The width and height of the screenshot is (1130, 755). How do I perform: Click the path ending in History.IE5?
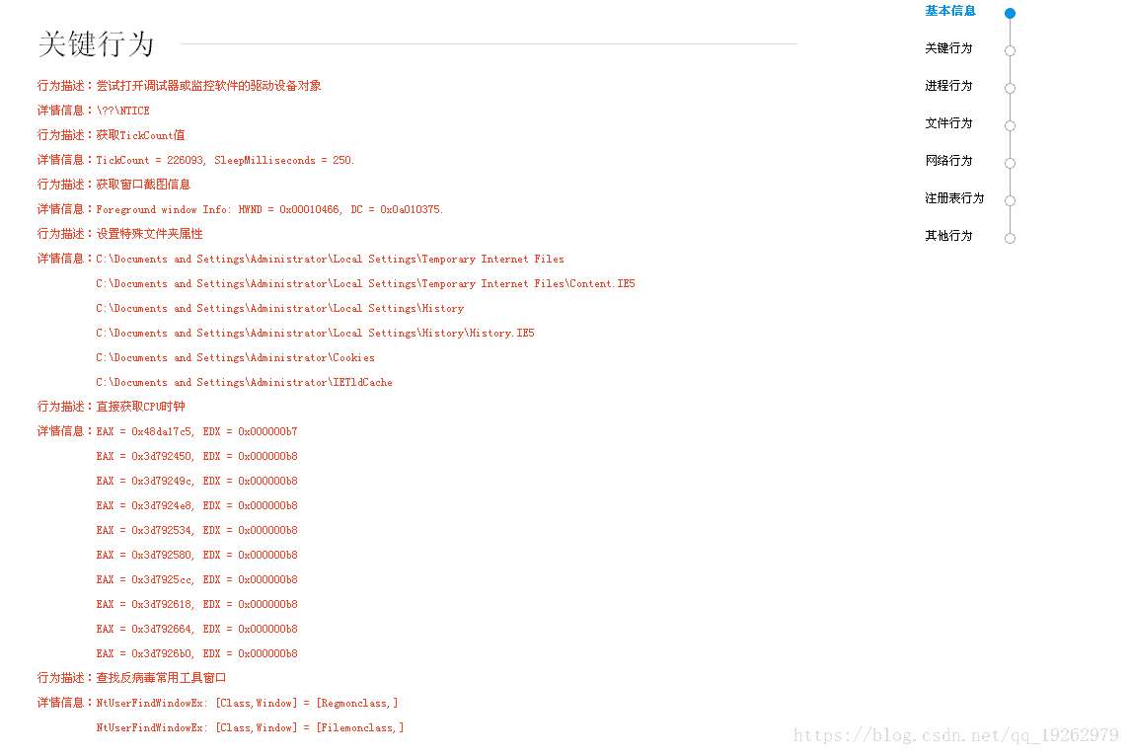(x=316, y=333)
